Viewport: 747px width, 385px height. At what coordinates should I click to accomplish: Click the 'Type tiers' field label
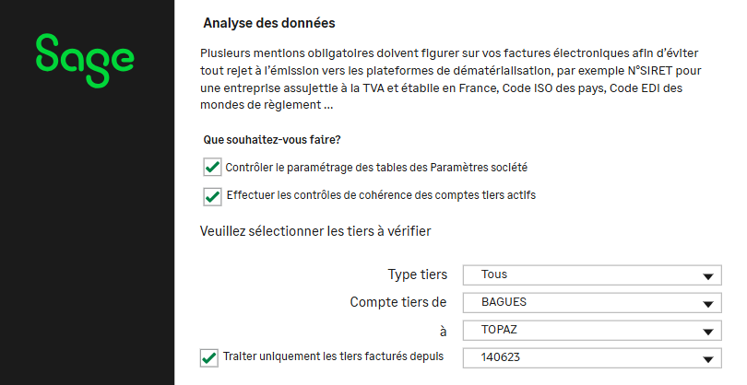click(x=417, y=274)
